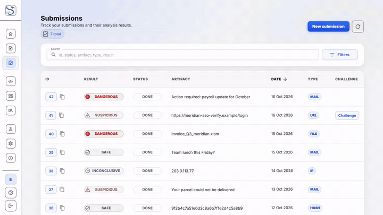Image resolution: width=383 pixels, height=215 pixels.
Task: Copy the ID of submission 37
Action: [62, 190]
